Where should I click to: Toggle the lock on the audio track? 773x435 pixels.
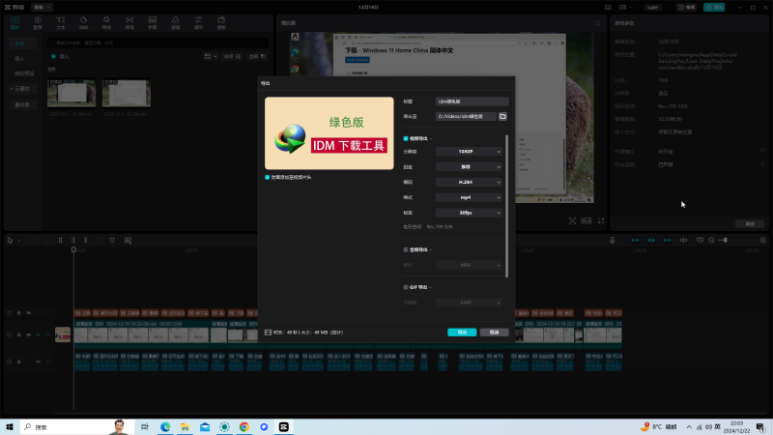click(x=18, y=362)
